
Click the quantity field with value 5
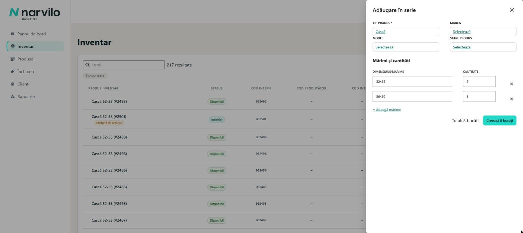(479, 81)
